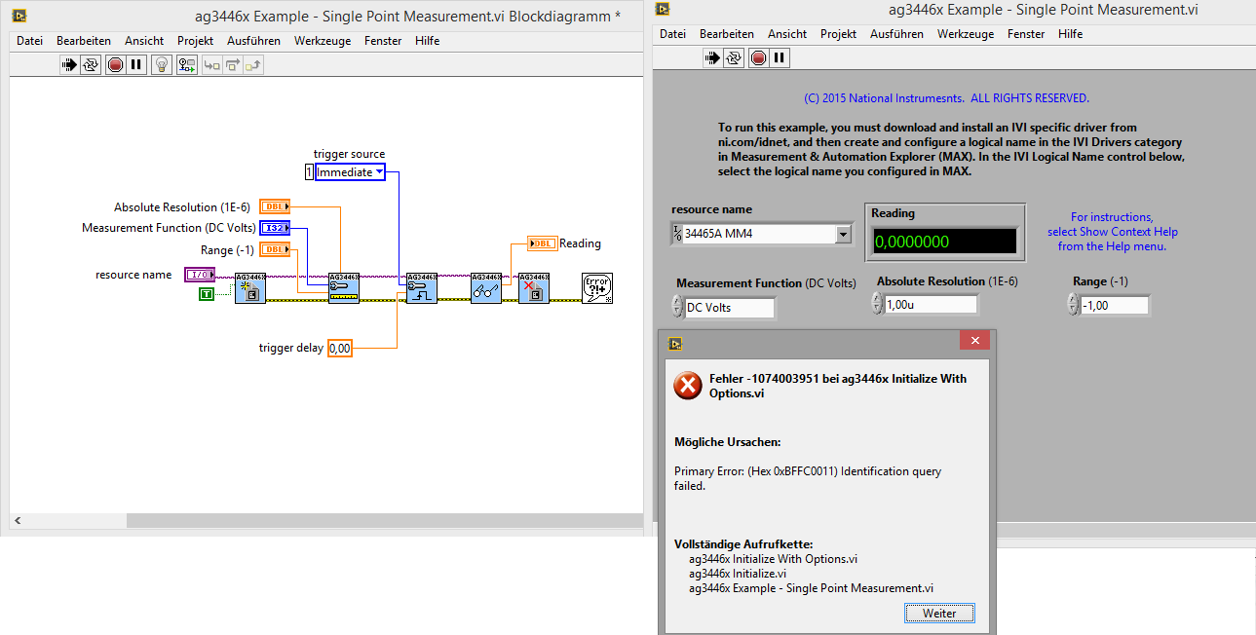1256x635 pixels.
Task: Select the Configure Trigger VI node
Action: (x=421, y=288)
